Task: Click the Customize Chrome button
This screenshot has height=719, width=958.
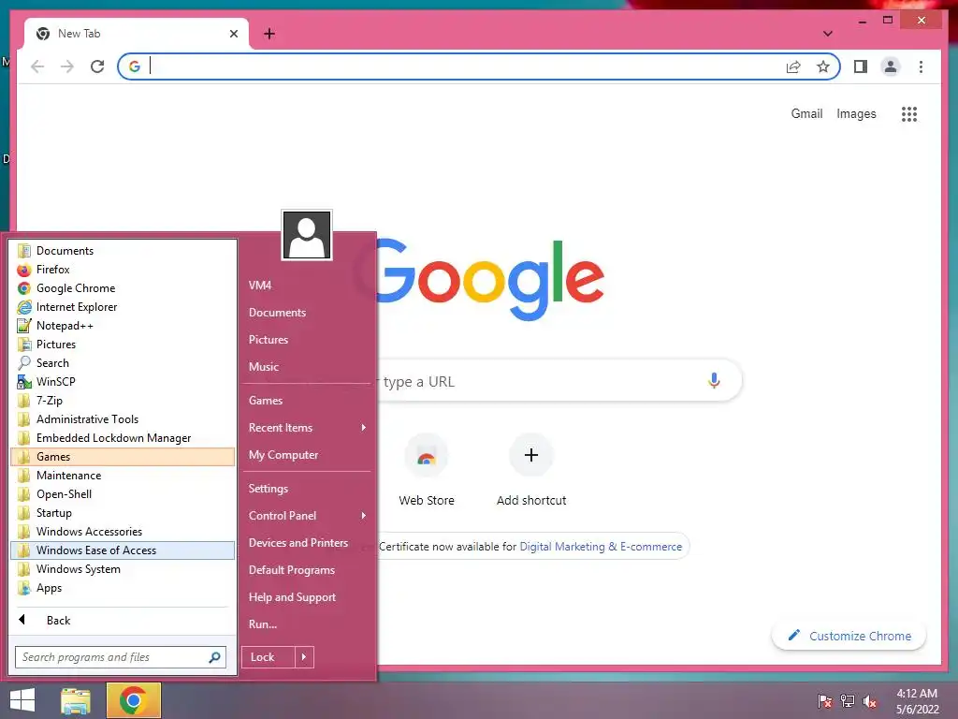Action: click(x=849, y=636)
